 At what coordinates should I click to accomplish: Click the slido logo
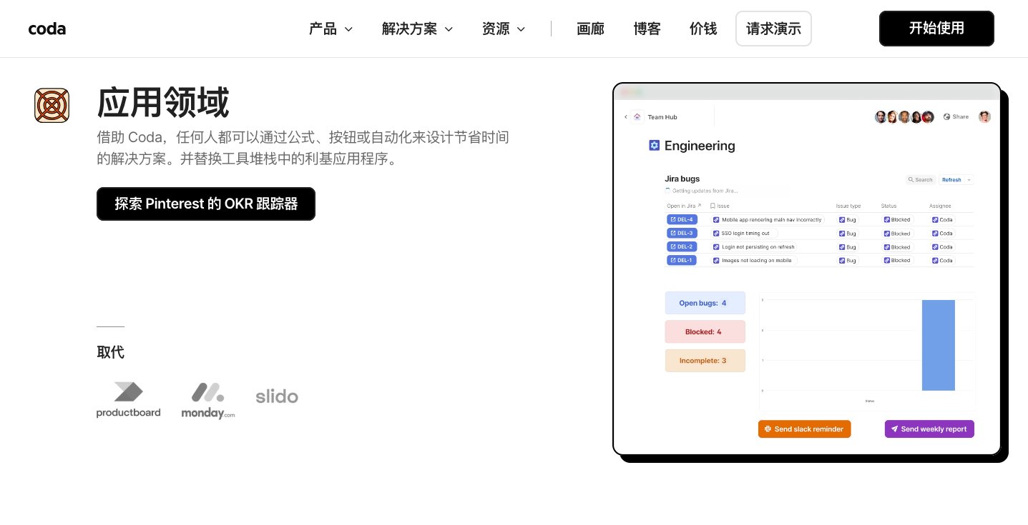tap(277, 396)
